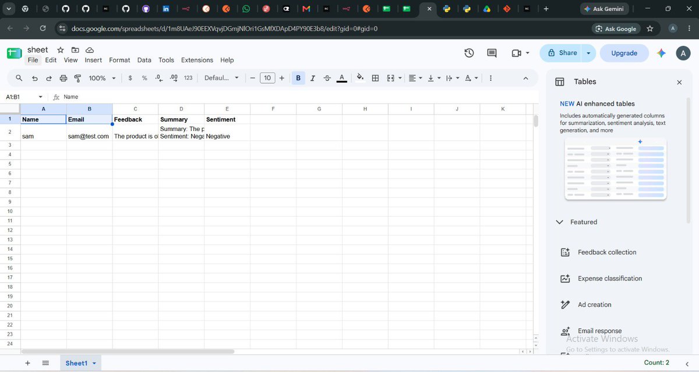Open the Edit menu
Viewport: 699px width, 372px height.
(51, 60)
